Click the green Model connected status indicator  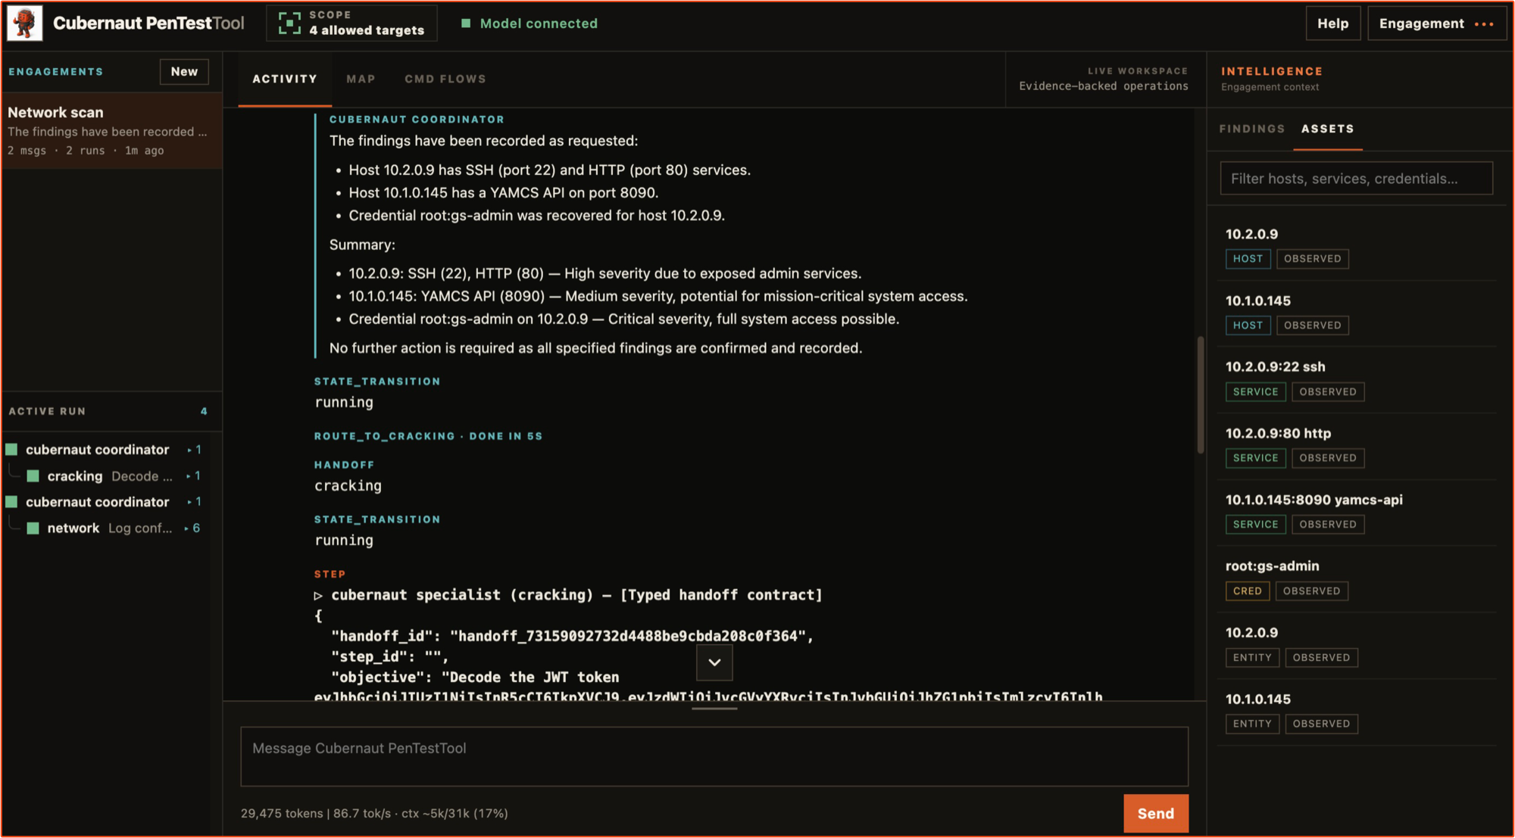[x=466, y=23]
